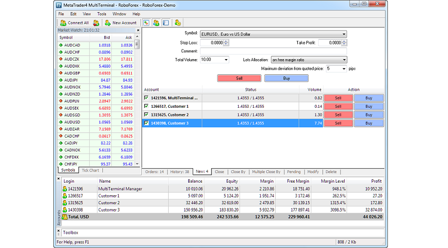Click account icon for login 1266517
The image size is (448, 248).
(x=65, y=196)
